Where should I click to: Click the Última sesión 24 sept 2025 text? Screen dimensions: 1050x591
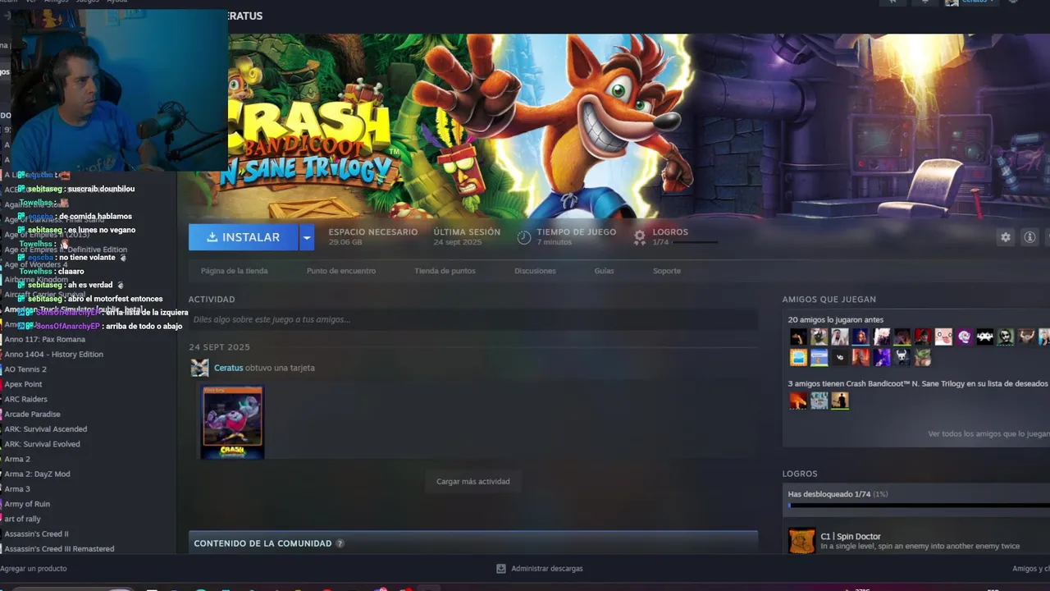[467, 236]
